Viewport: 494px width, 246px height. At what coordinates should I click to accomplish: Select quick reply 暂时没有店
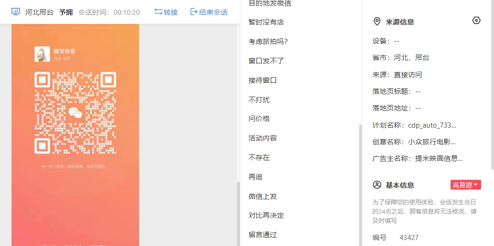(x=266, y=22)
